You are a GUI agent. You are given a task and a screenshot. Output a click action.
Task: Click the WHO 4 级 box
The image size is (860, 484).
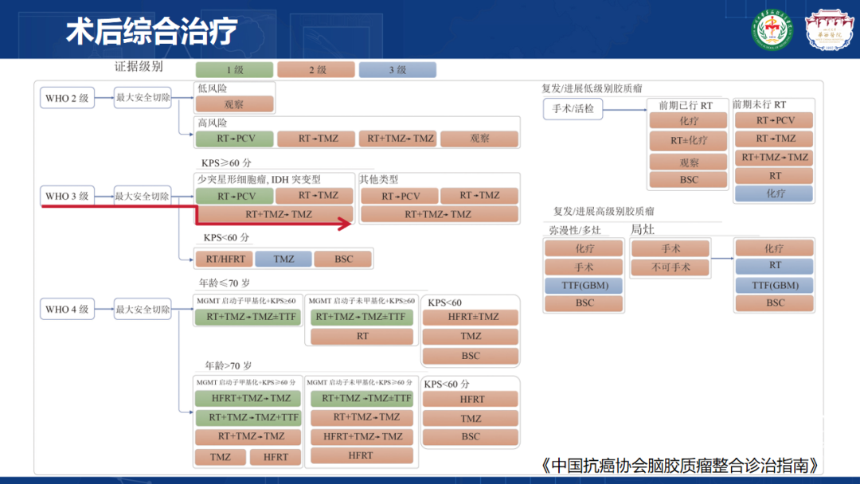click(x=67, y=309)
